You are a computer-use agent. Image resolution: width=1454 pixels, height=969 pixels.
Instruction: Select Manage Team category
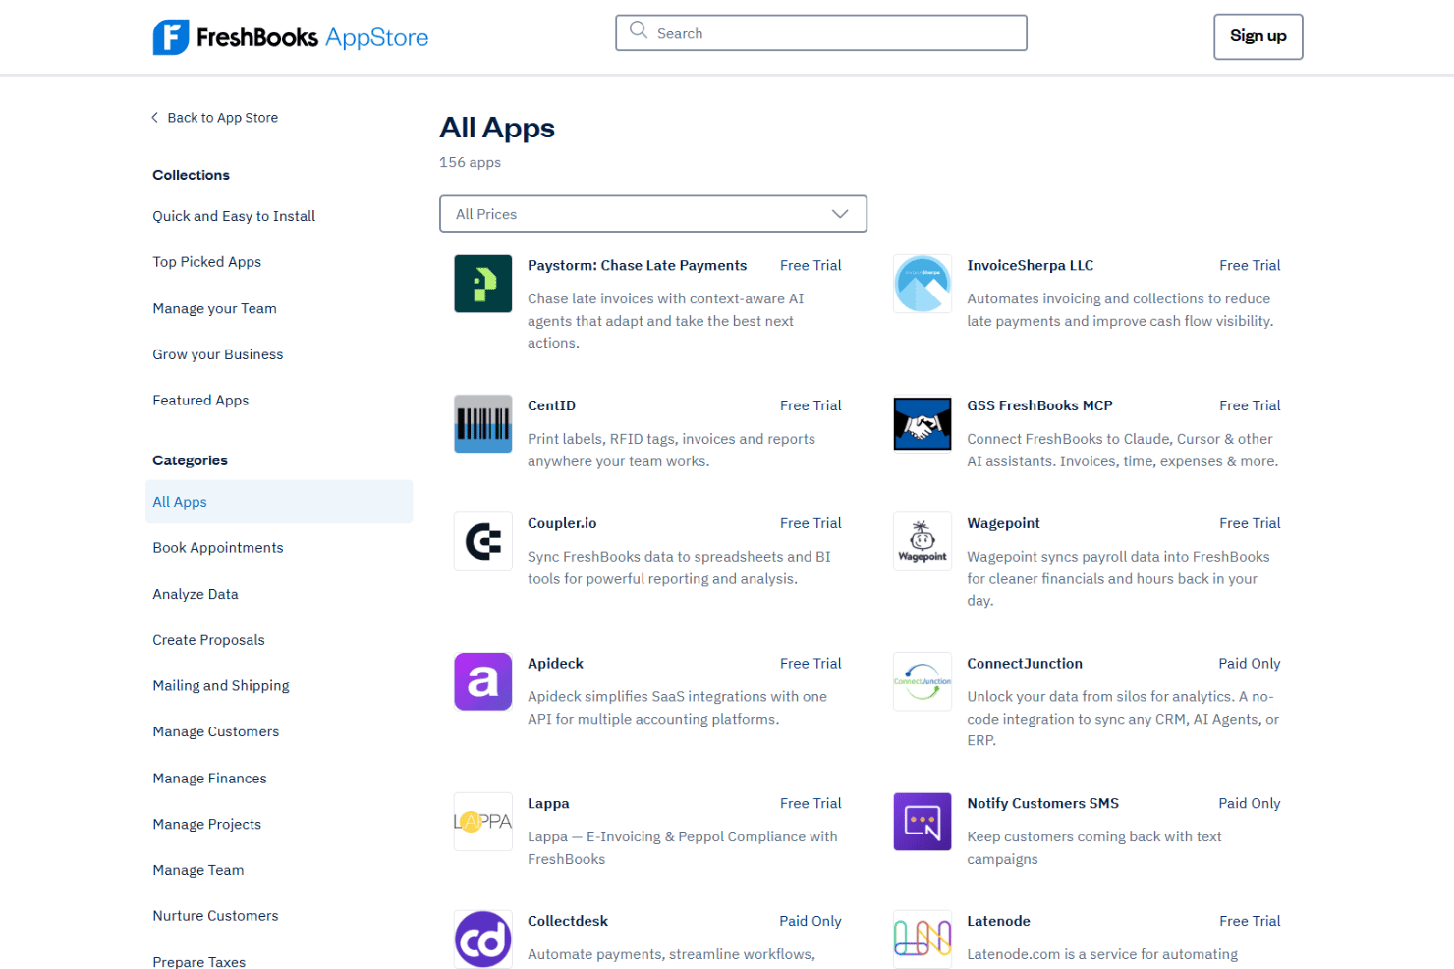pyautogui.click(x=198, y=870)
